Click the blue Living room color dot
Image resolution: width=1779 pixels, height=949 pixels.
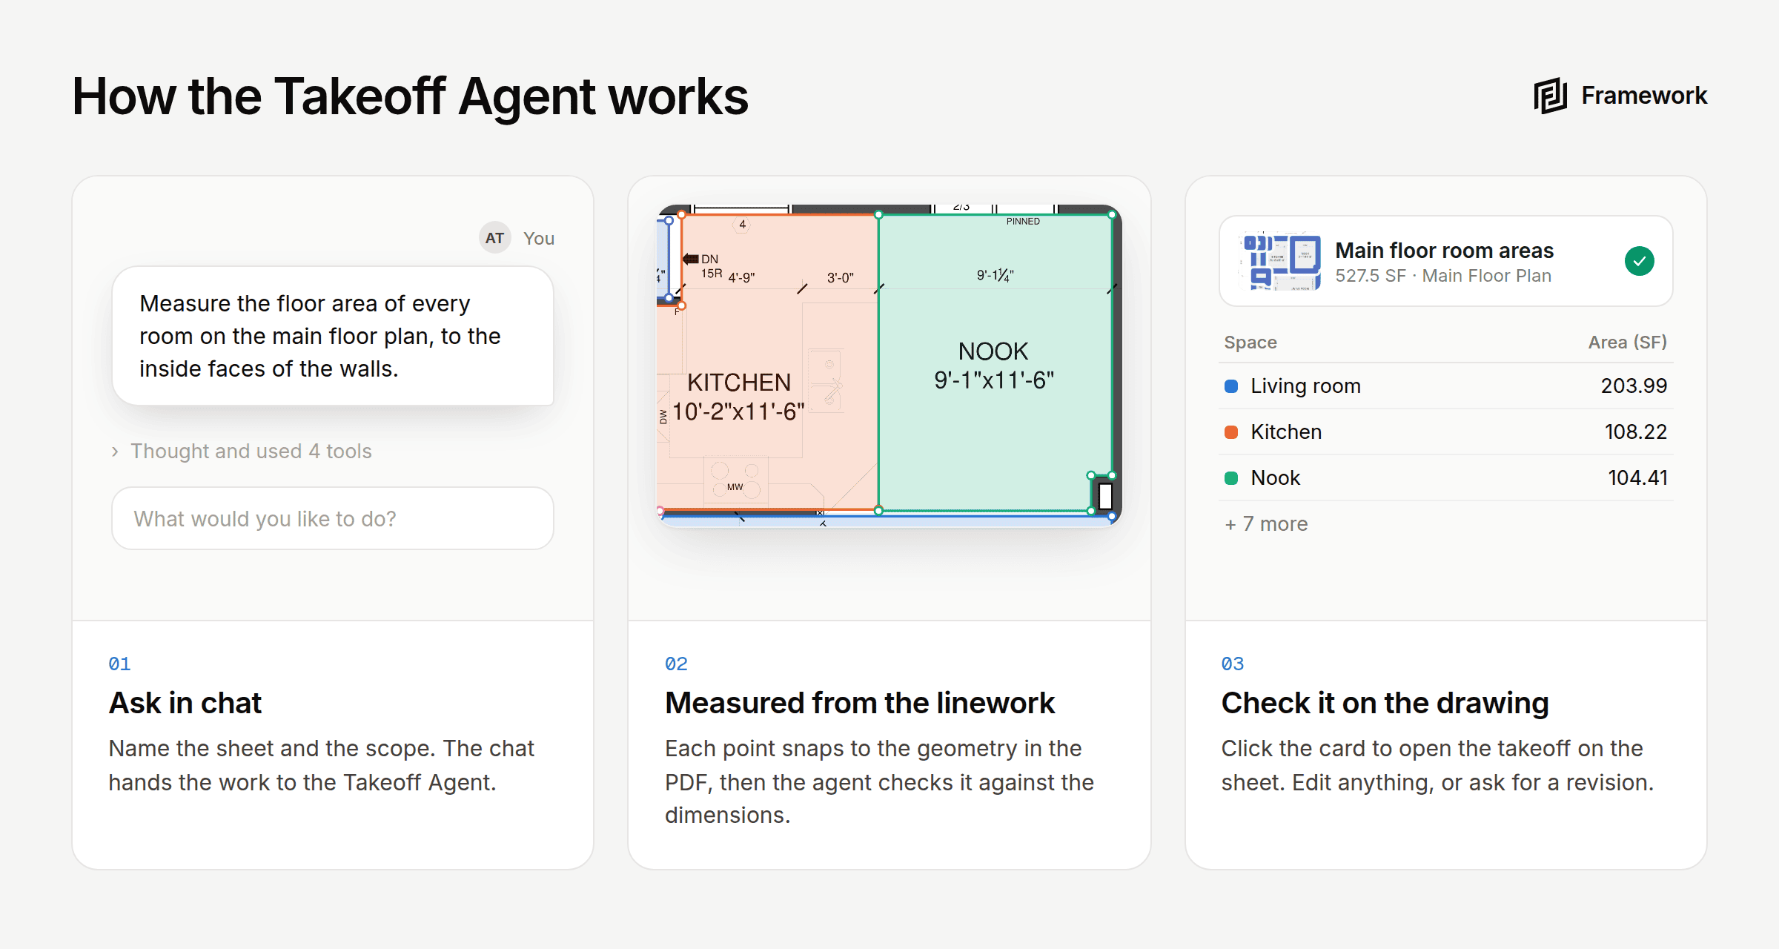coord(1231,386)
